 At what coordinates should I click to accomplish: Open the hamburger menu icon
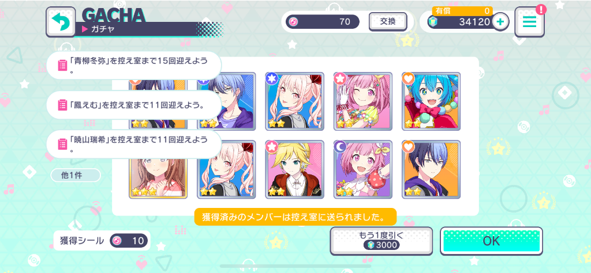pos(530,22)
